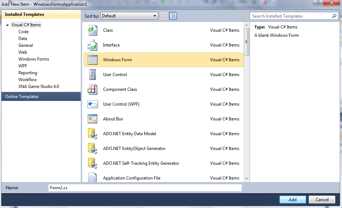Open the General category
The height and width of the screenshot is (208, 342).
[x=26, y=45]
